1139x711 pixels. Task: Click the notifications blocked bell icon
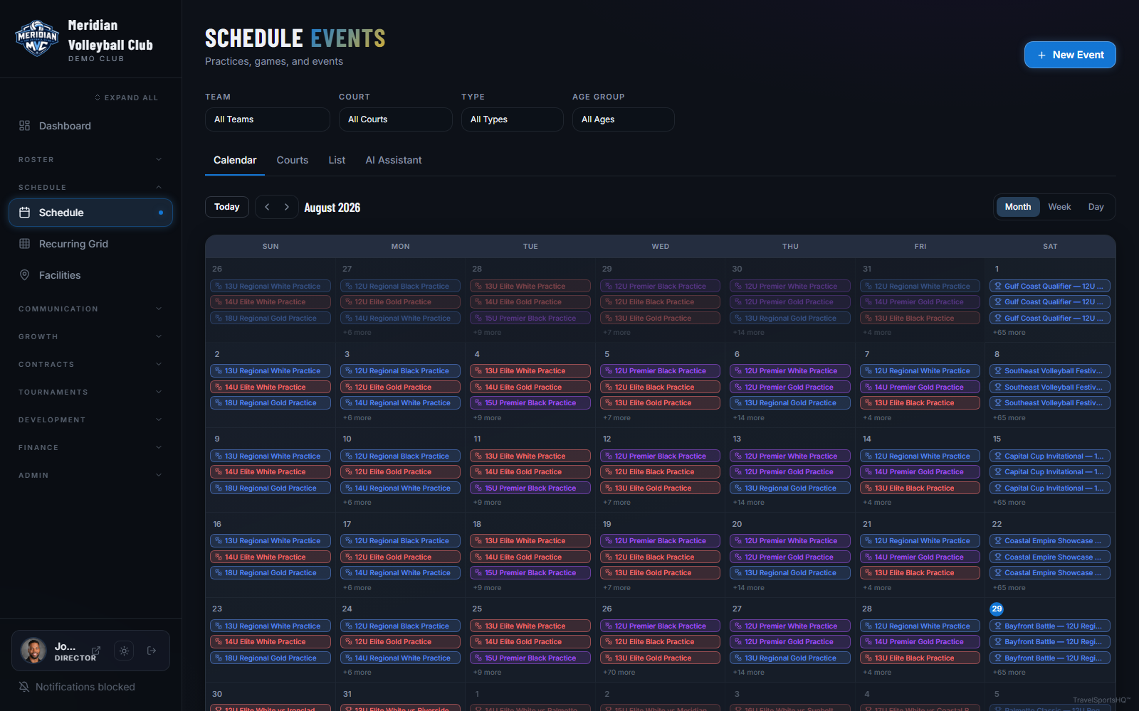[x=24, y=687]
